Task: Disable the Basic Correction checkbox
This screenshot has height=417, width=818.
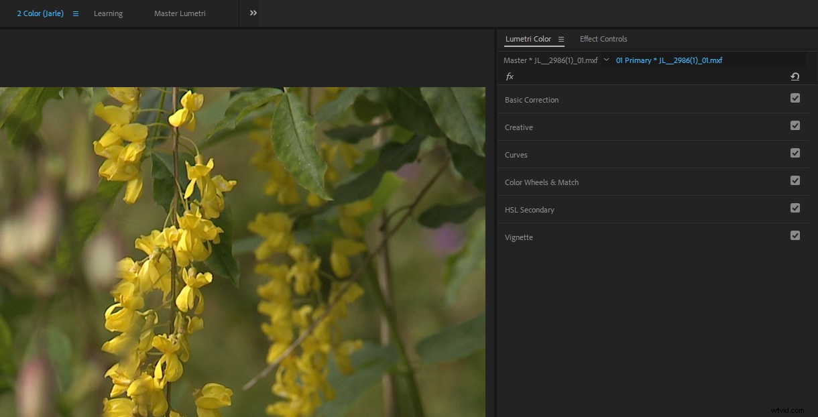Action: [x=795, y=98]
